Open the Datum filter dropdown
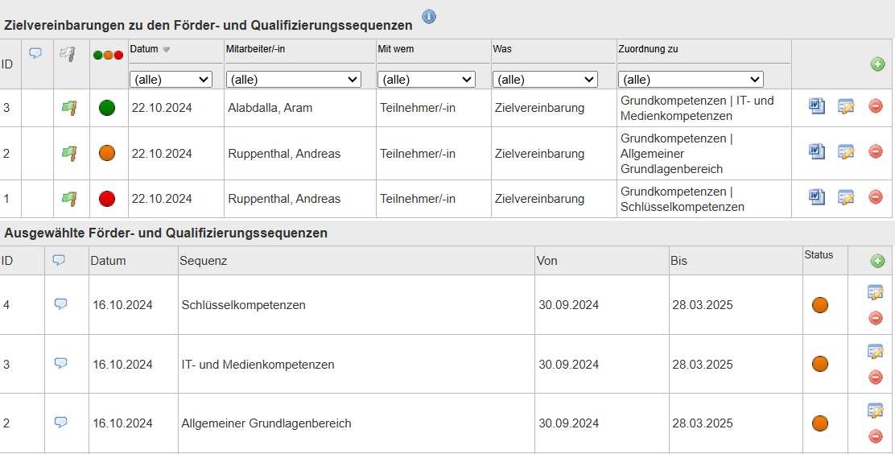The image size is (895, 454). pos(171,80)
